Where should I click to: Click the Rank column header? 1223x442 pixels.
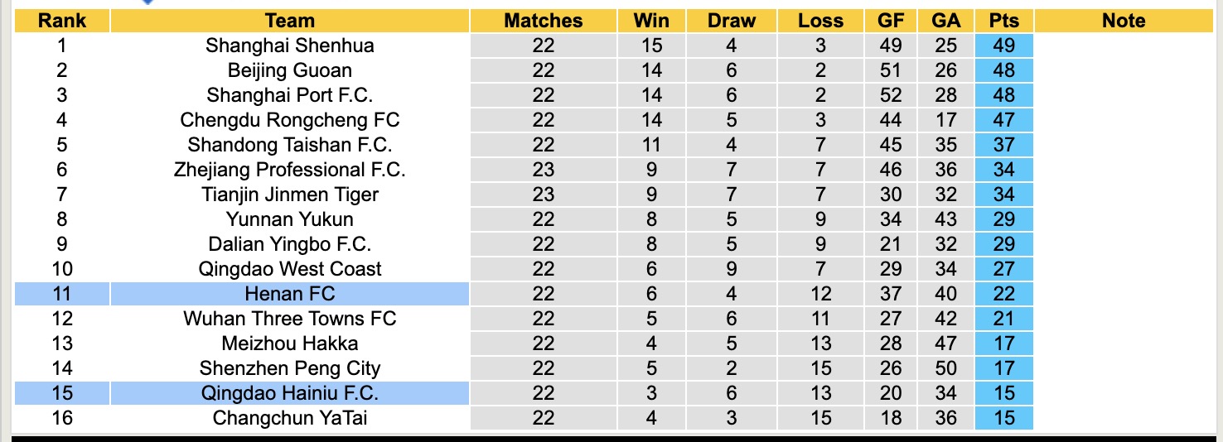coord(62,21)
